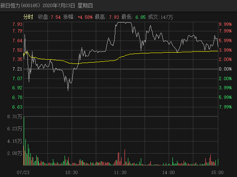Screen dimensions: 237x177
Task: Click the 2.08万 volume axis label
Action: click(x=15, y=153)
